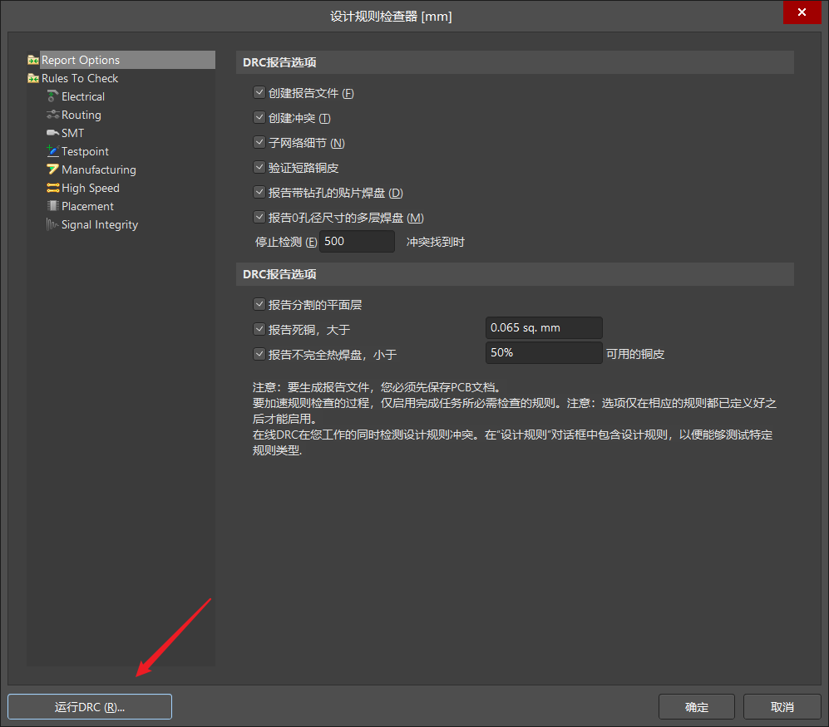Open Placement rules category

tap(87, 206)
